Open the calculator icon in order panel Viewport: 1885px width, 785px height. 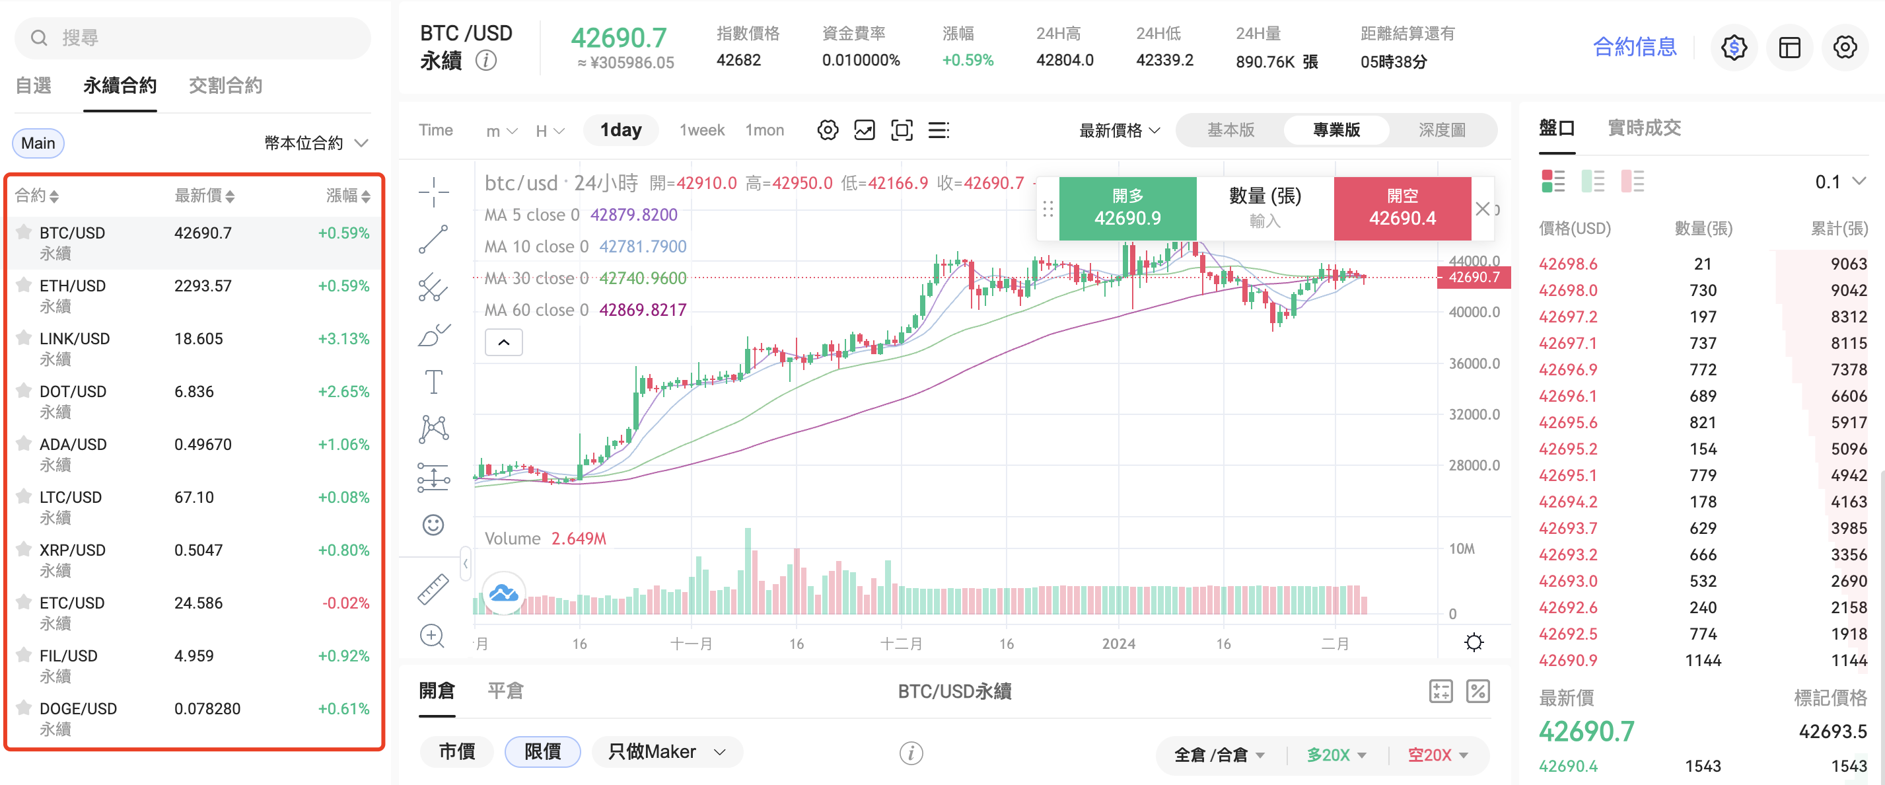pyautogui.click(x=1440, y=691)
